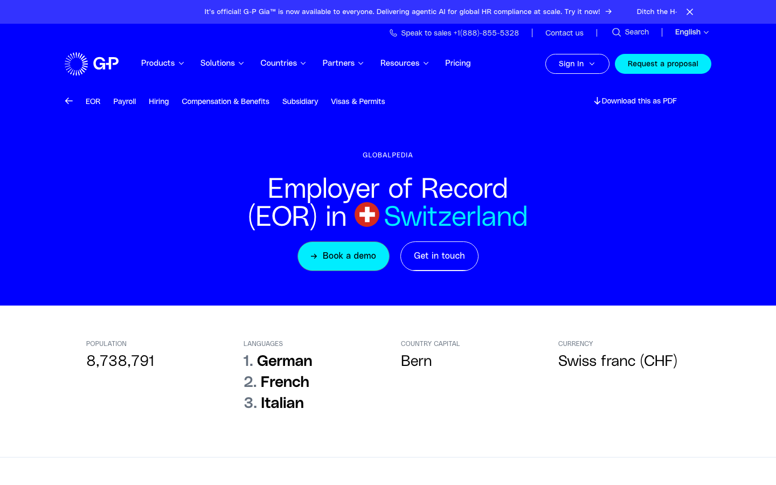Switch to the Payroll tab

(x=124, y=101)
